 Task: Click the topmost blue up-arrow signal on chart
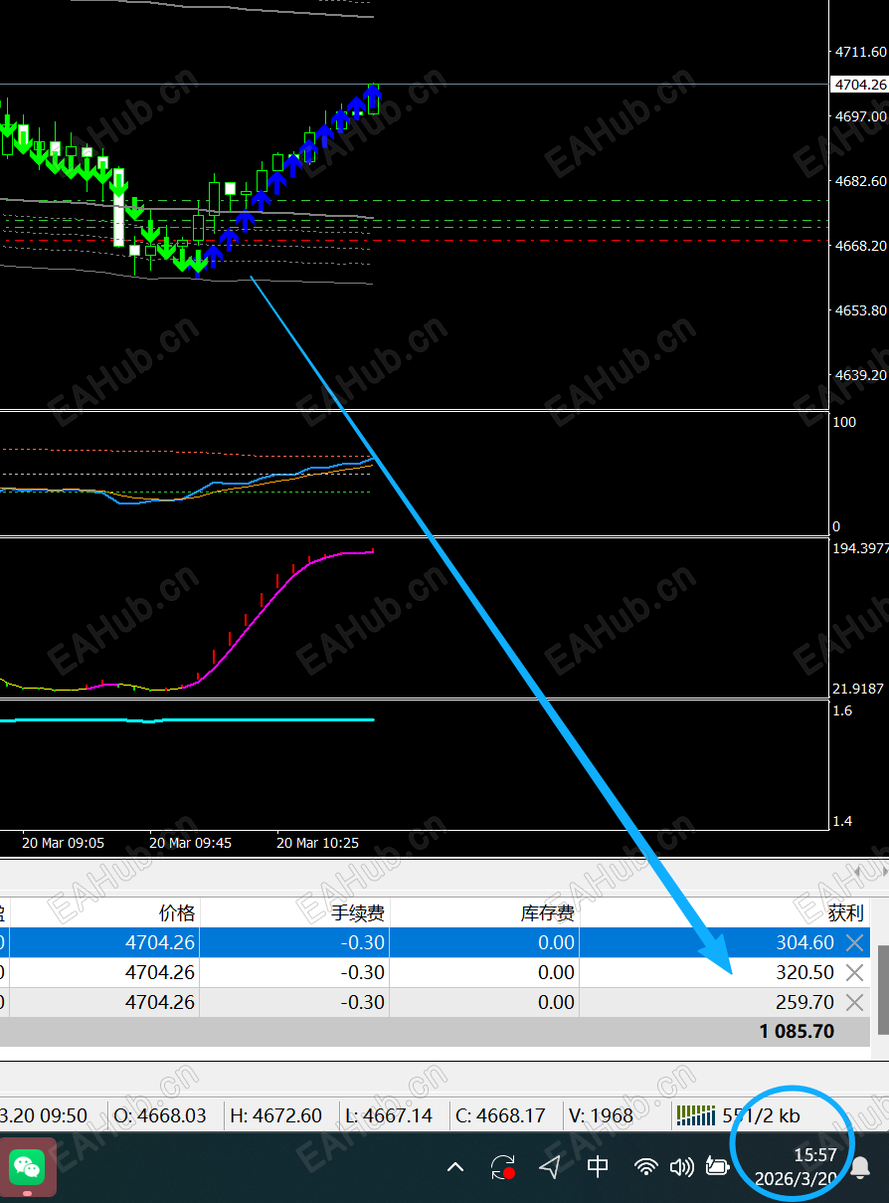pos(373,98)
